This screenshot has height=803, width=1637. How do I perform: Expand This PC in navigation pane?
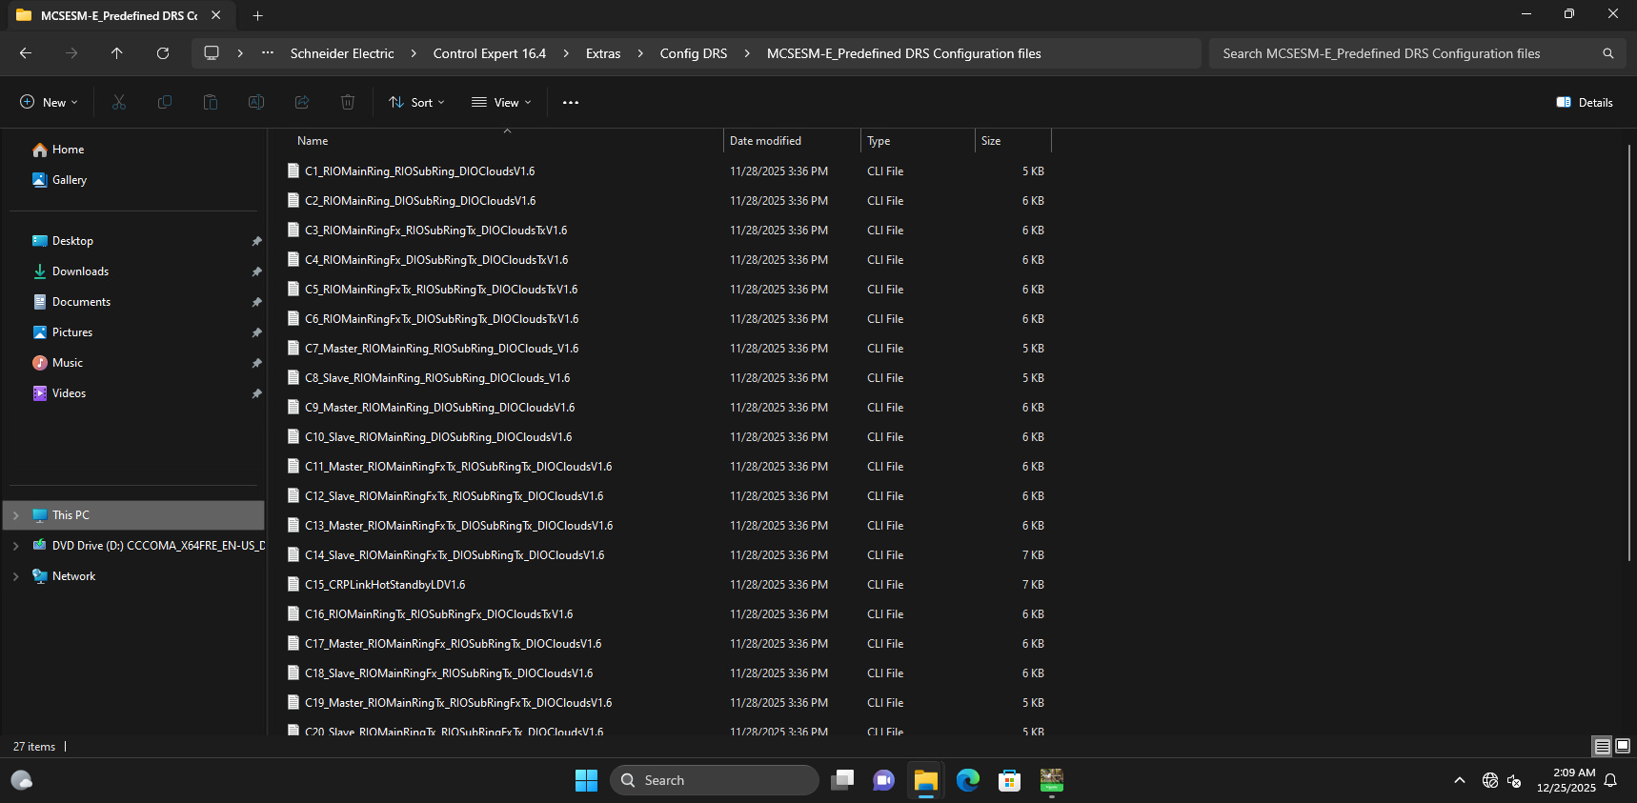[15, 515]
